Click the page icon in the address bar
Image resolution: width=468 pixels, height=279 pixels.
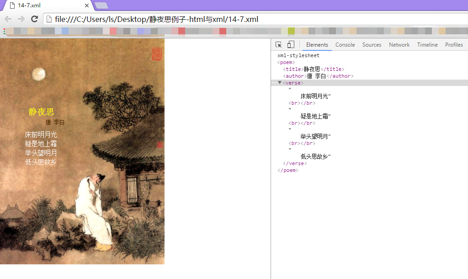pyautogui.click(x=48, y=19)
